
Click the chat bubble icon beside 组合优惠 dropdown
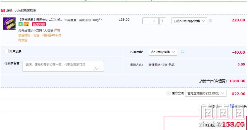pos(210,21)
